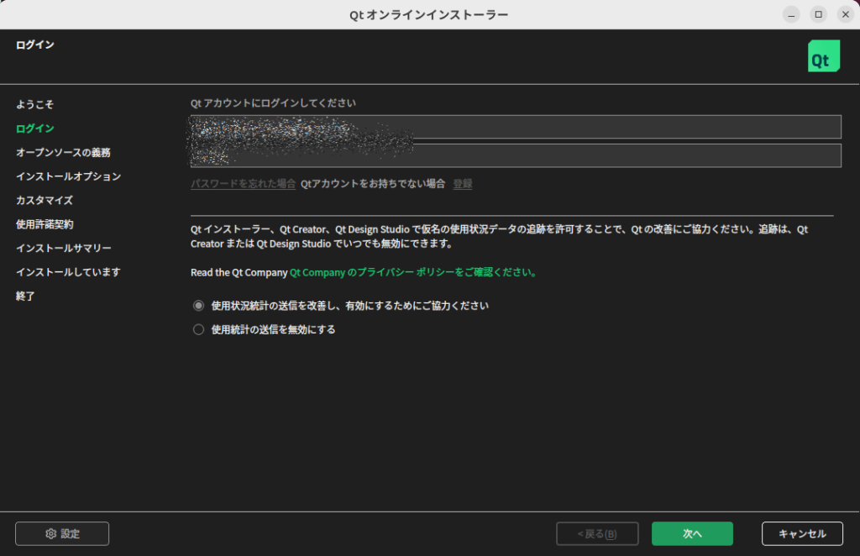The height and width of the screenshot is (556, 860).
Task: Select ログイン step in sidebar
Action: pos(34,129)
